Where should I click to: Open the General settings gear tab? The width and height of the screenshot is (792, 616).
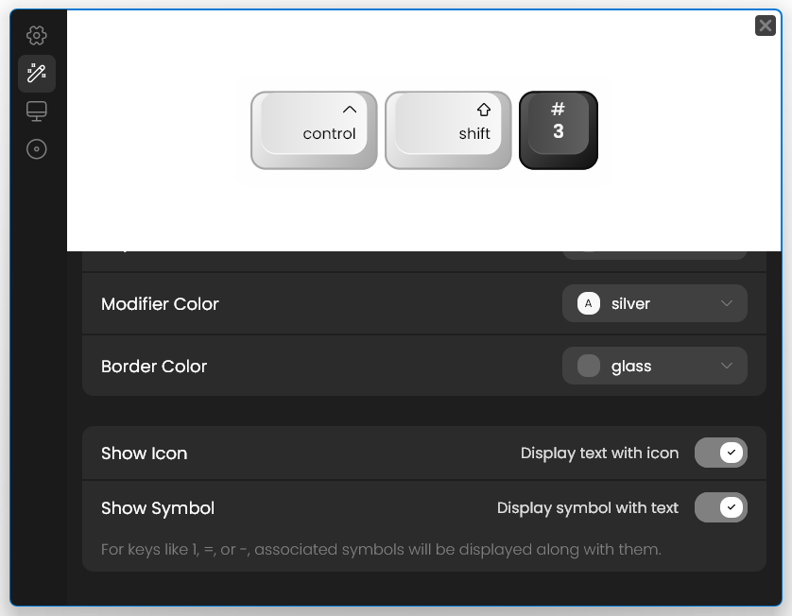(36, 35)
